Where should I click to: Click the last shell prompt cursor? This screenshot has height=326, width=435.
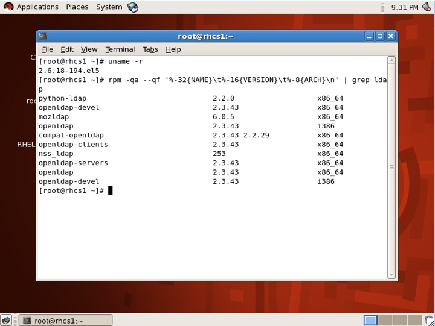click(110, 190)
